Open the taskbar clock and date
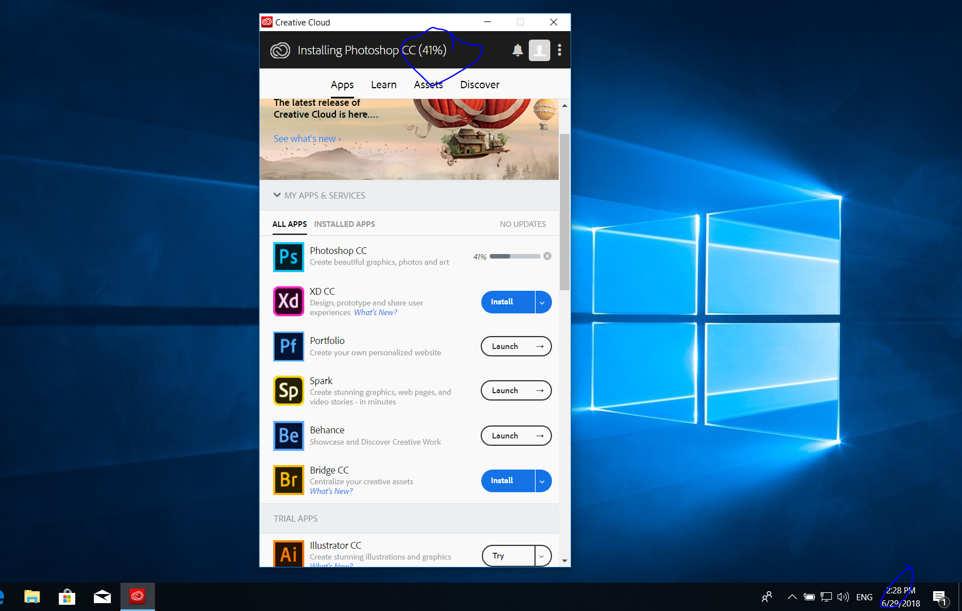This screenshot has height=611, width=962. click(900, 597)
